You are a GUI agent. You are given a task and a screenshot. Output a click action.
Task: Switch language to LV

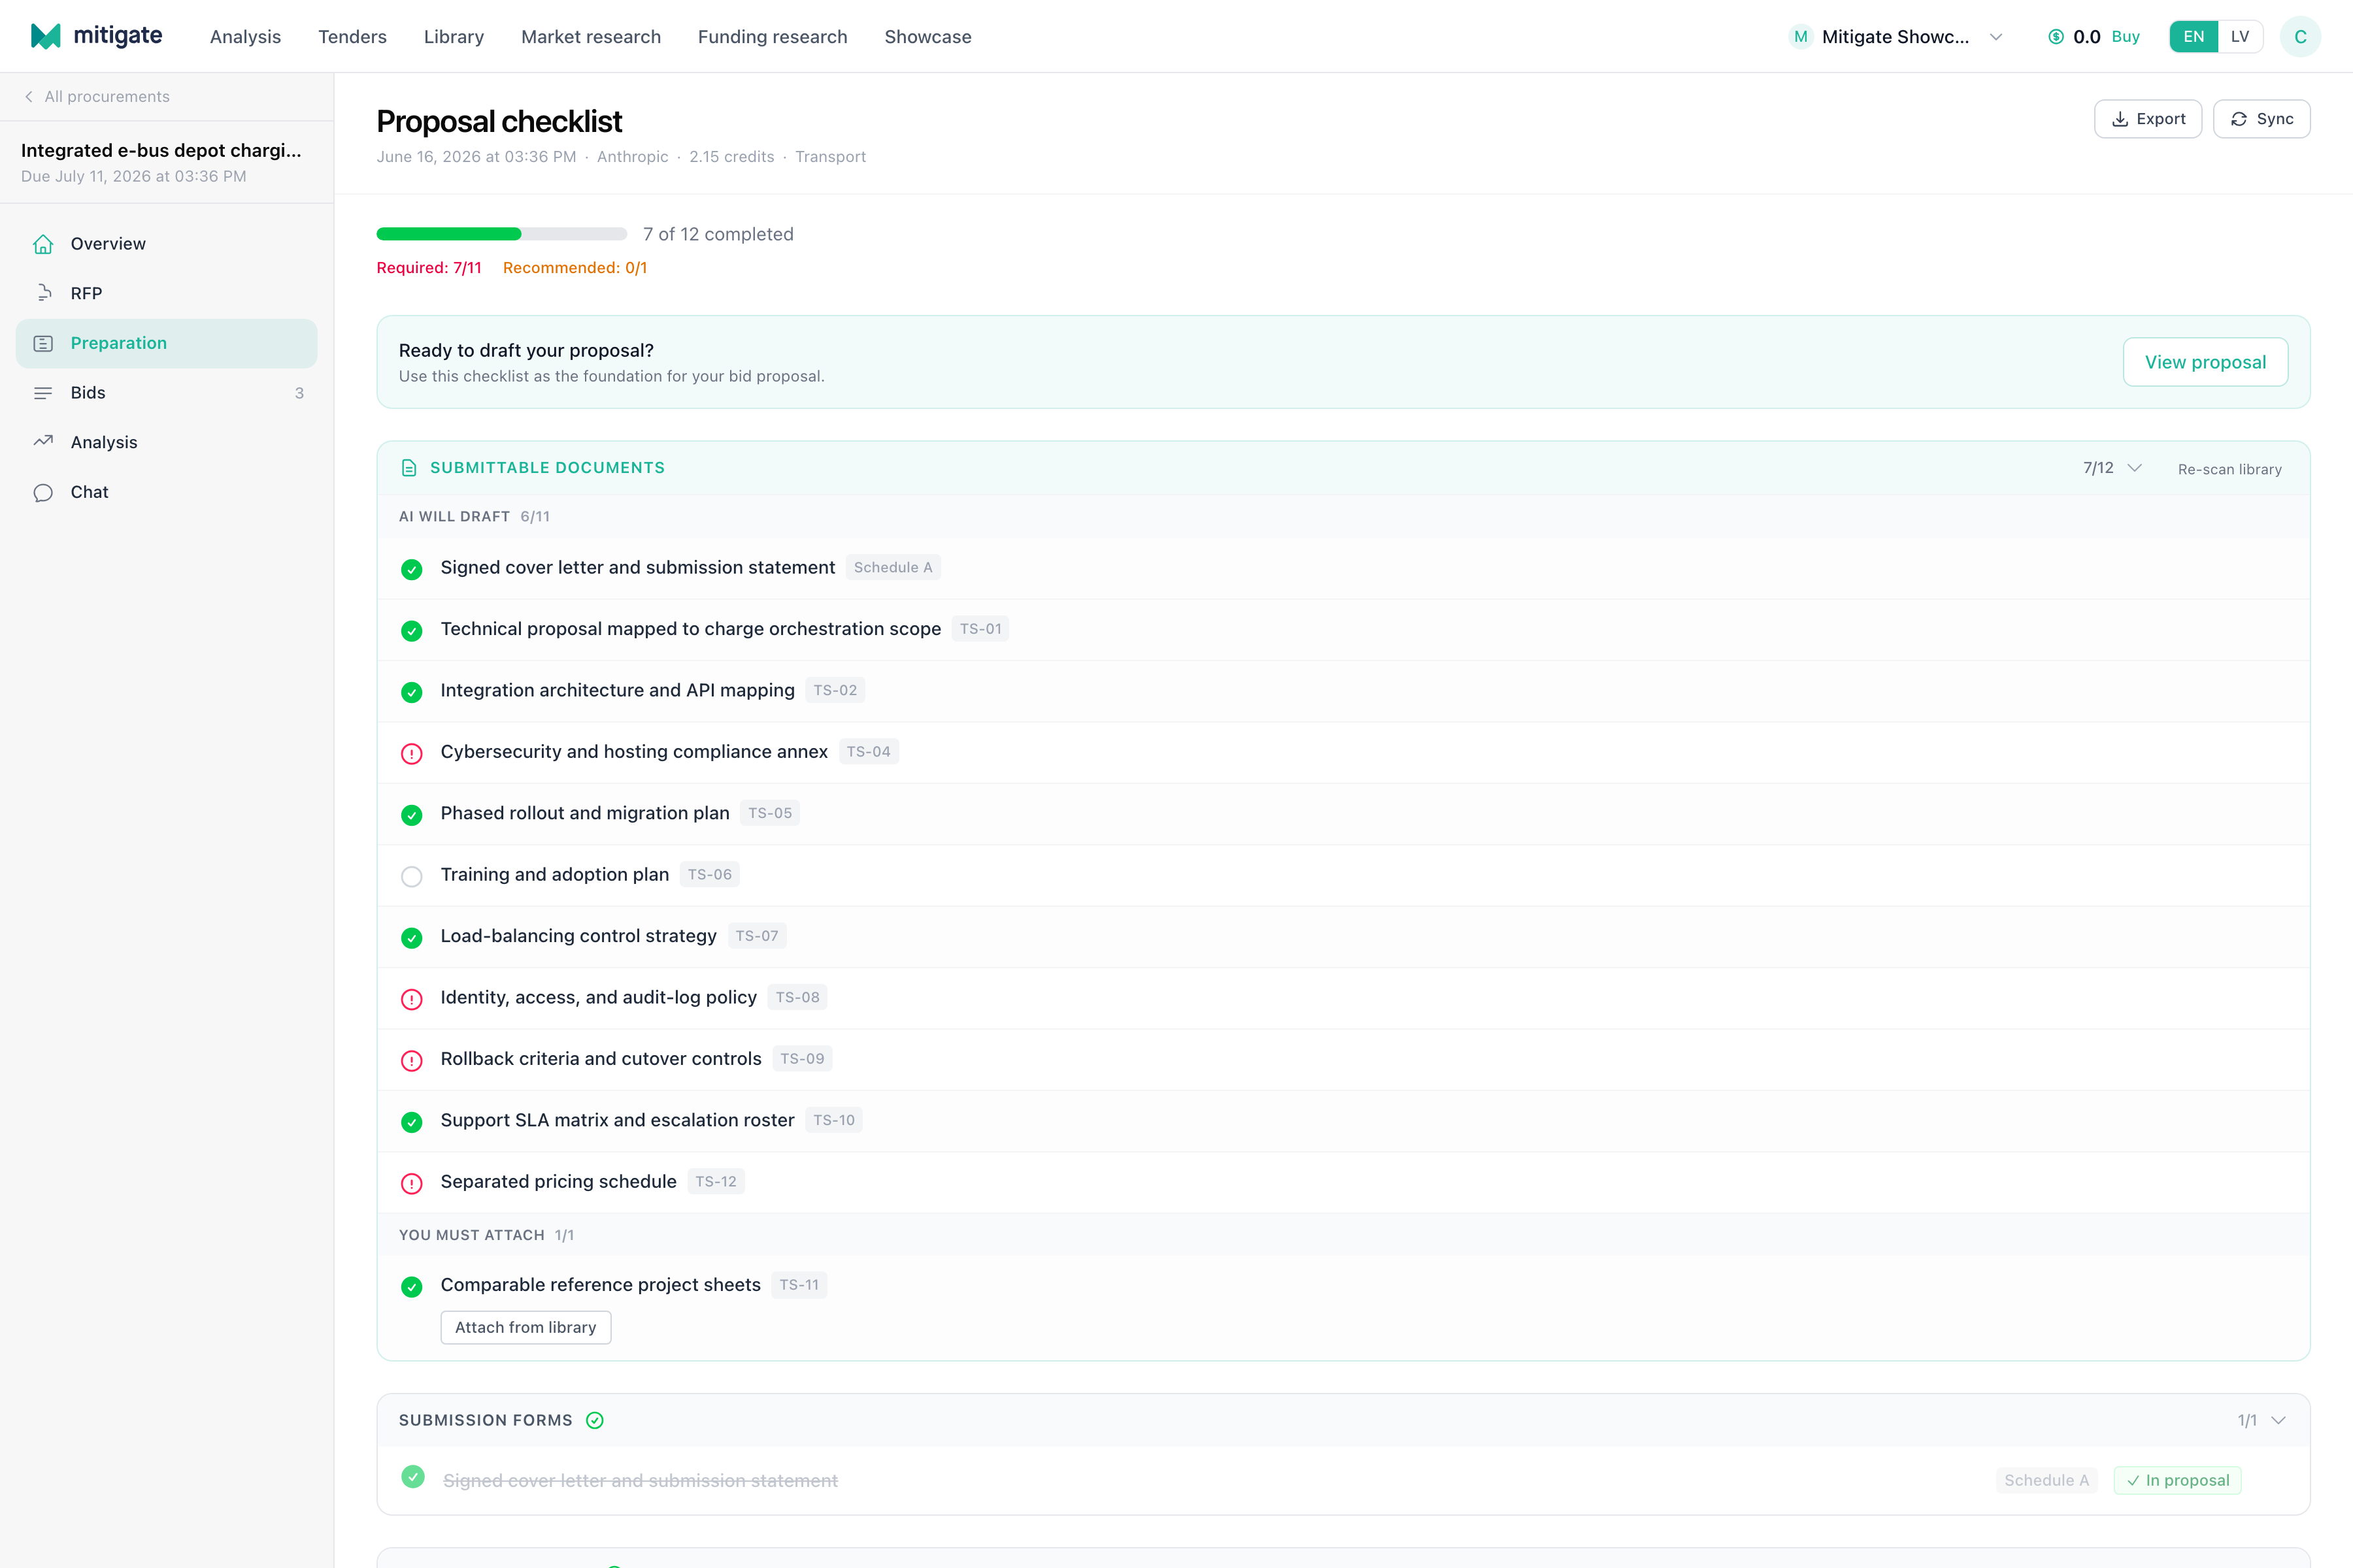[x=2240, y=37]
